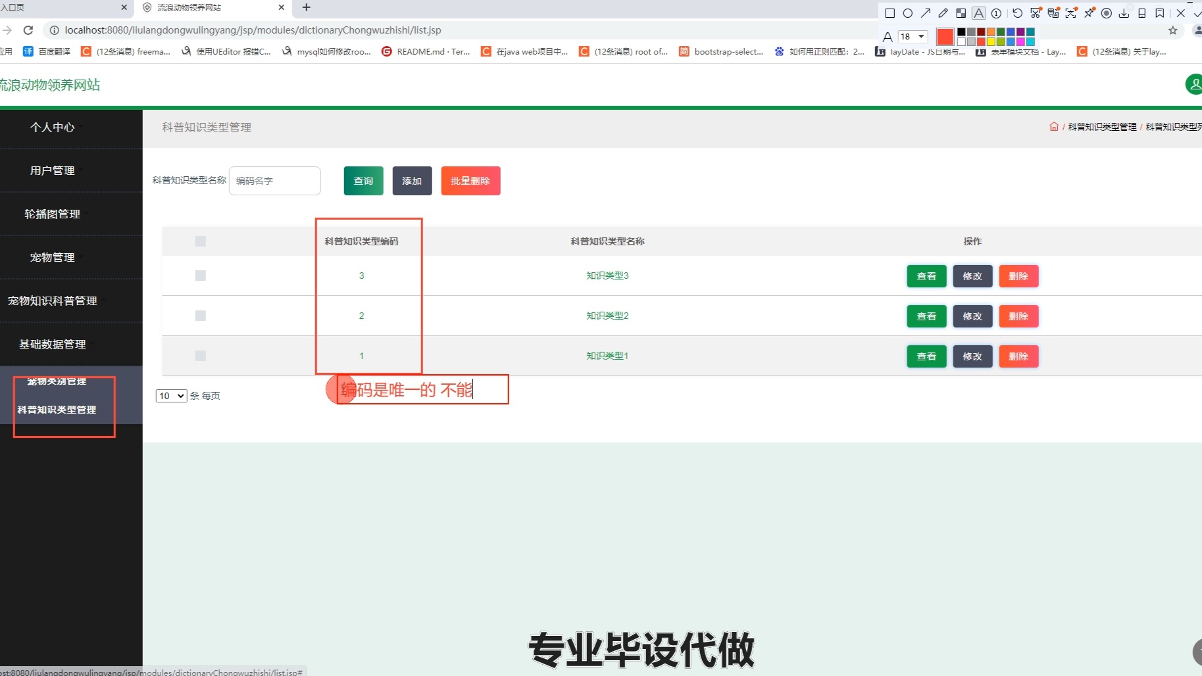Click the text recognition OCR icon
This screenshot has width=1202, height=676.
click(x=1071, y=13)
